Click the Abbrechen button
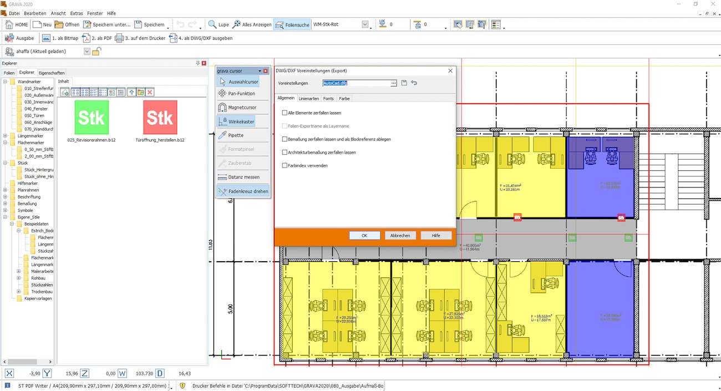This screenshot has height=391, width=721. point(400,236)
